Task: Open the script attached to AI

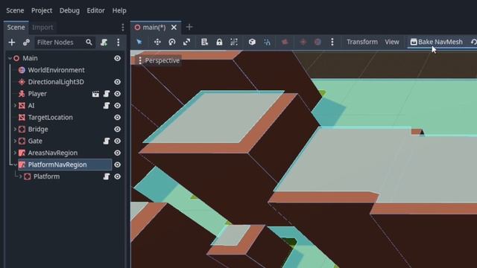Action: point(106,106)
